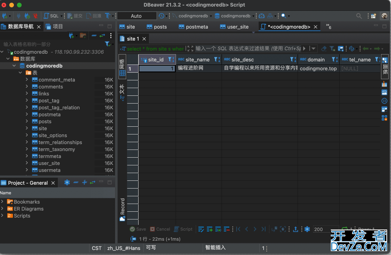391x255 pixels.
Task: Open the dashboard gauge icon
Action: (x=261, y=16)
